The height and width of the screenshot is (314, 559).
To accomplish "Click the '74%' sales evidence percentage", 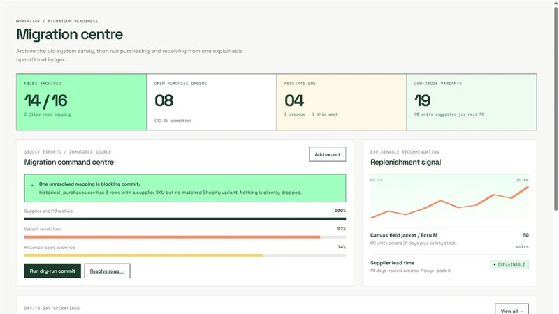I will click(342, 247).
